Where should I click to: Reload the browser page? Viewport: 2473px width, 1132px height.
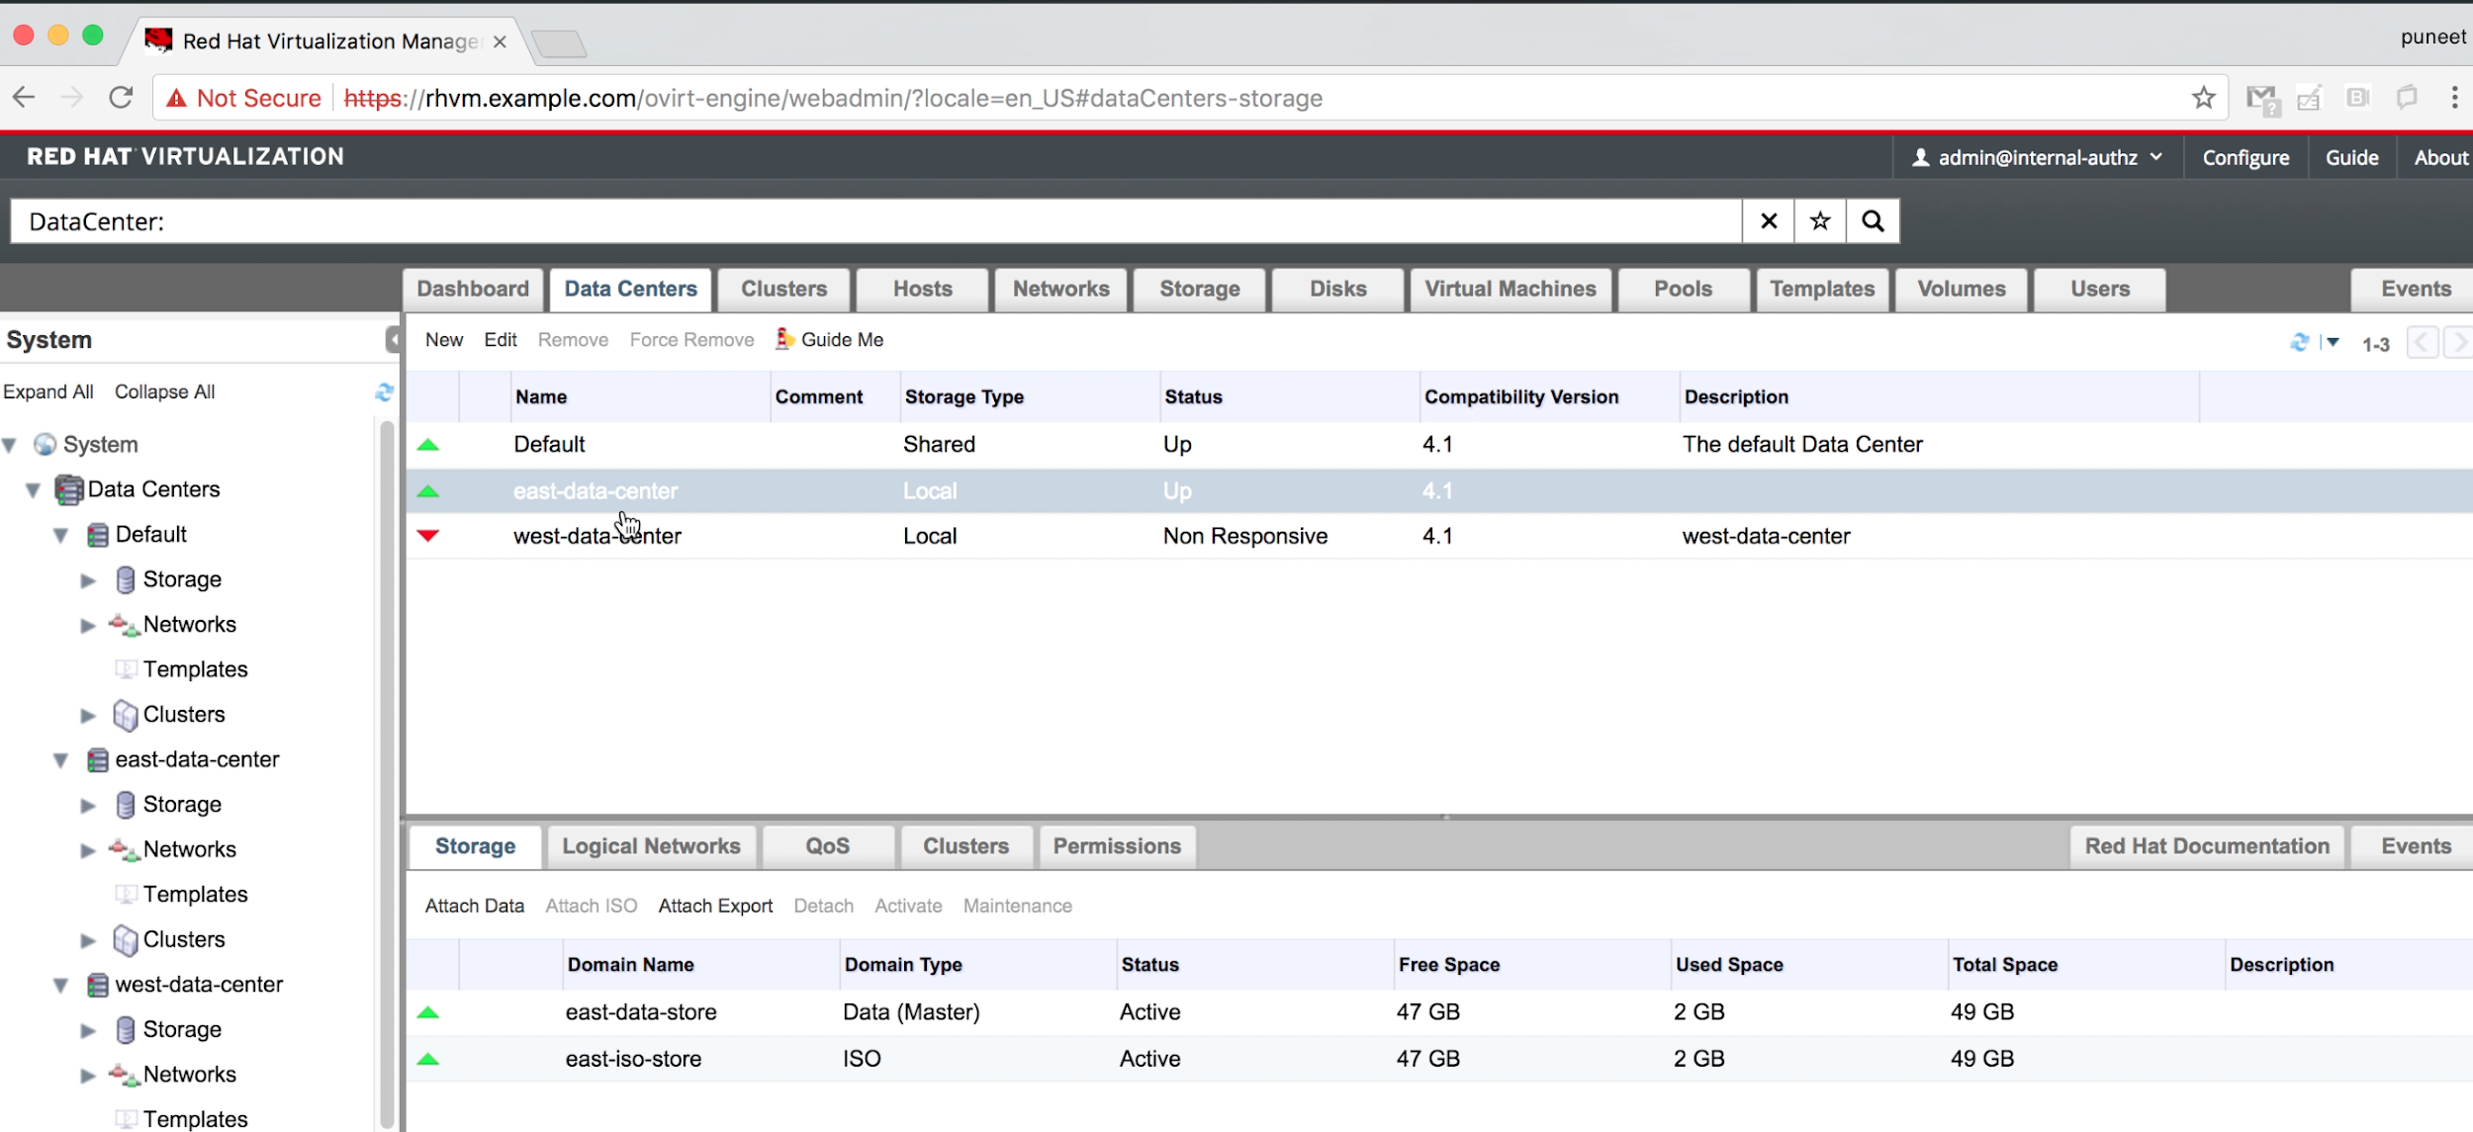pos(121,98)
